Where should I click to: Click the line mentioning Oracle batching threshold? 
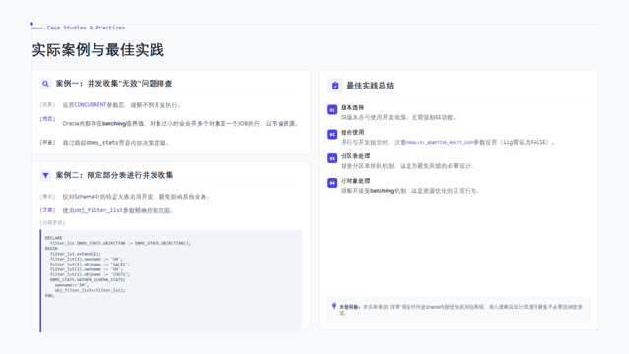tap(181, 124)
